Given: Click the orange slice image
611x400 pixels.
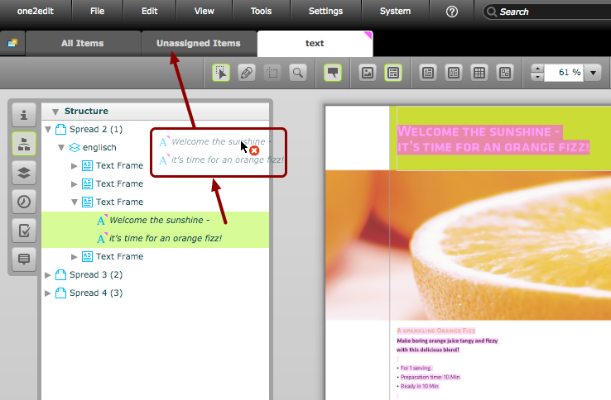Looking at the screenshot, I should 468,245.
